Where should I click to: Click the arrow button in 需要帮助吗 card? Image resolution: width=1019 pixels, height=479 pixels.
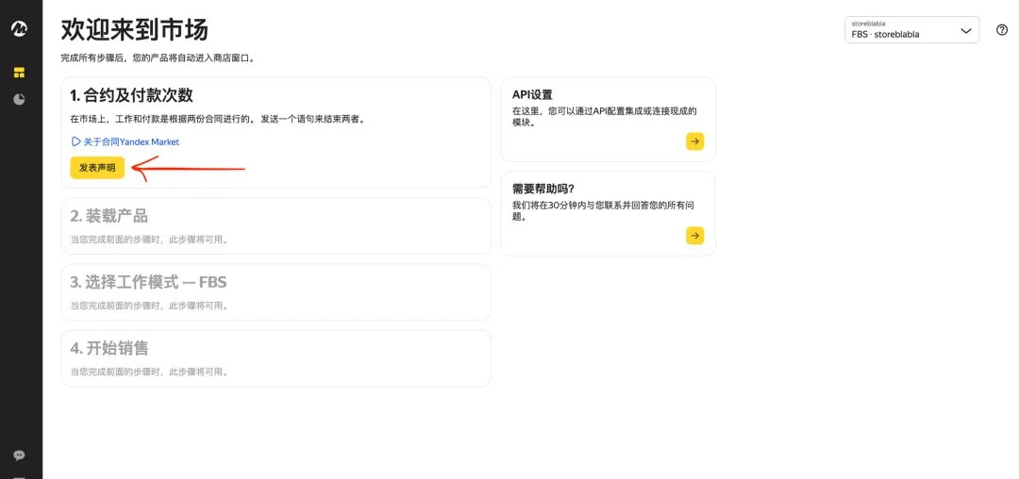point(694,236)
